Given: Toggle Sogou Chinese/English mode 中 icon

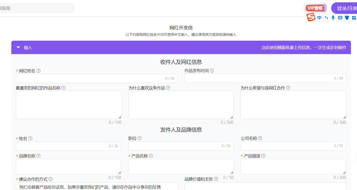Looking at the screenshot, I should coord(319,18).
